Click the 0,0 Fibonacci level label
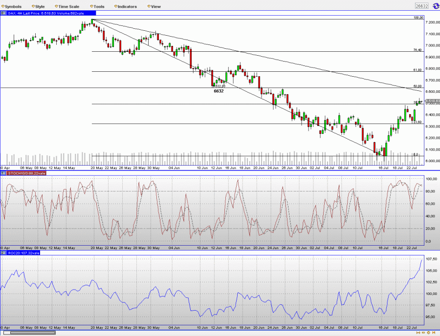 (x=416, y=154)
